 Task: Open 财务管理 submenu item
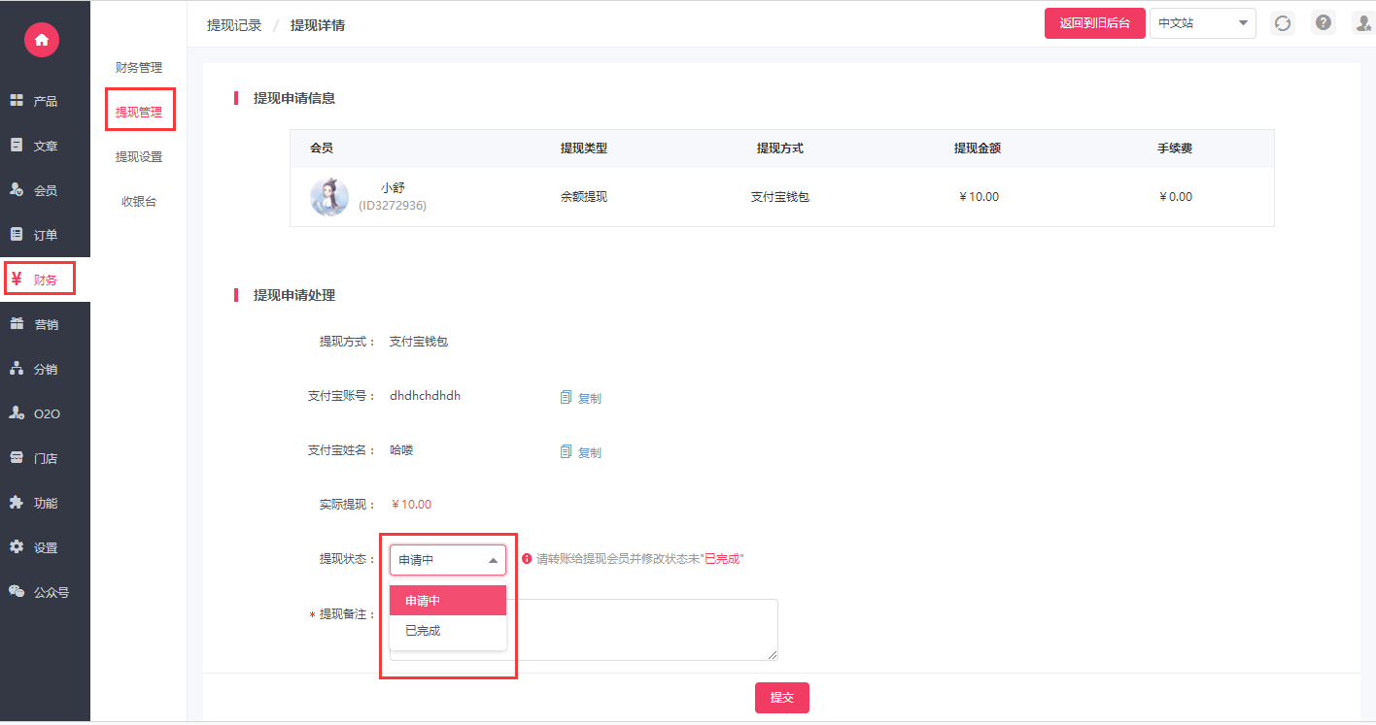(139, 68)
